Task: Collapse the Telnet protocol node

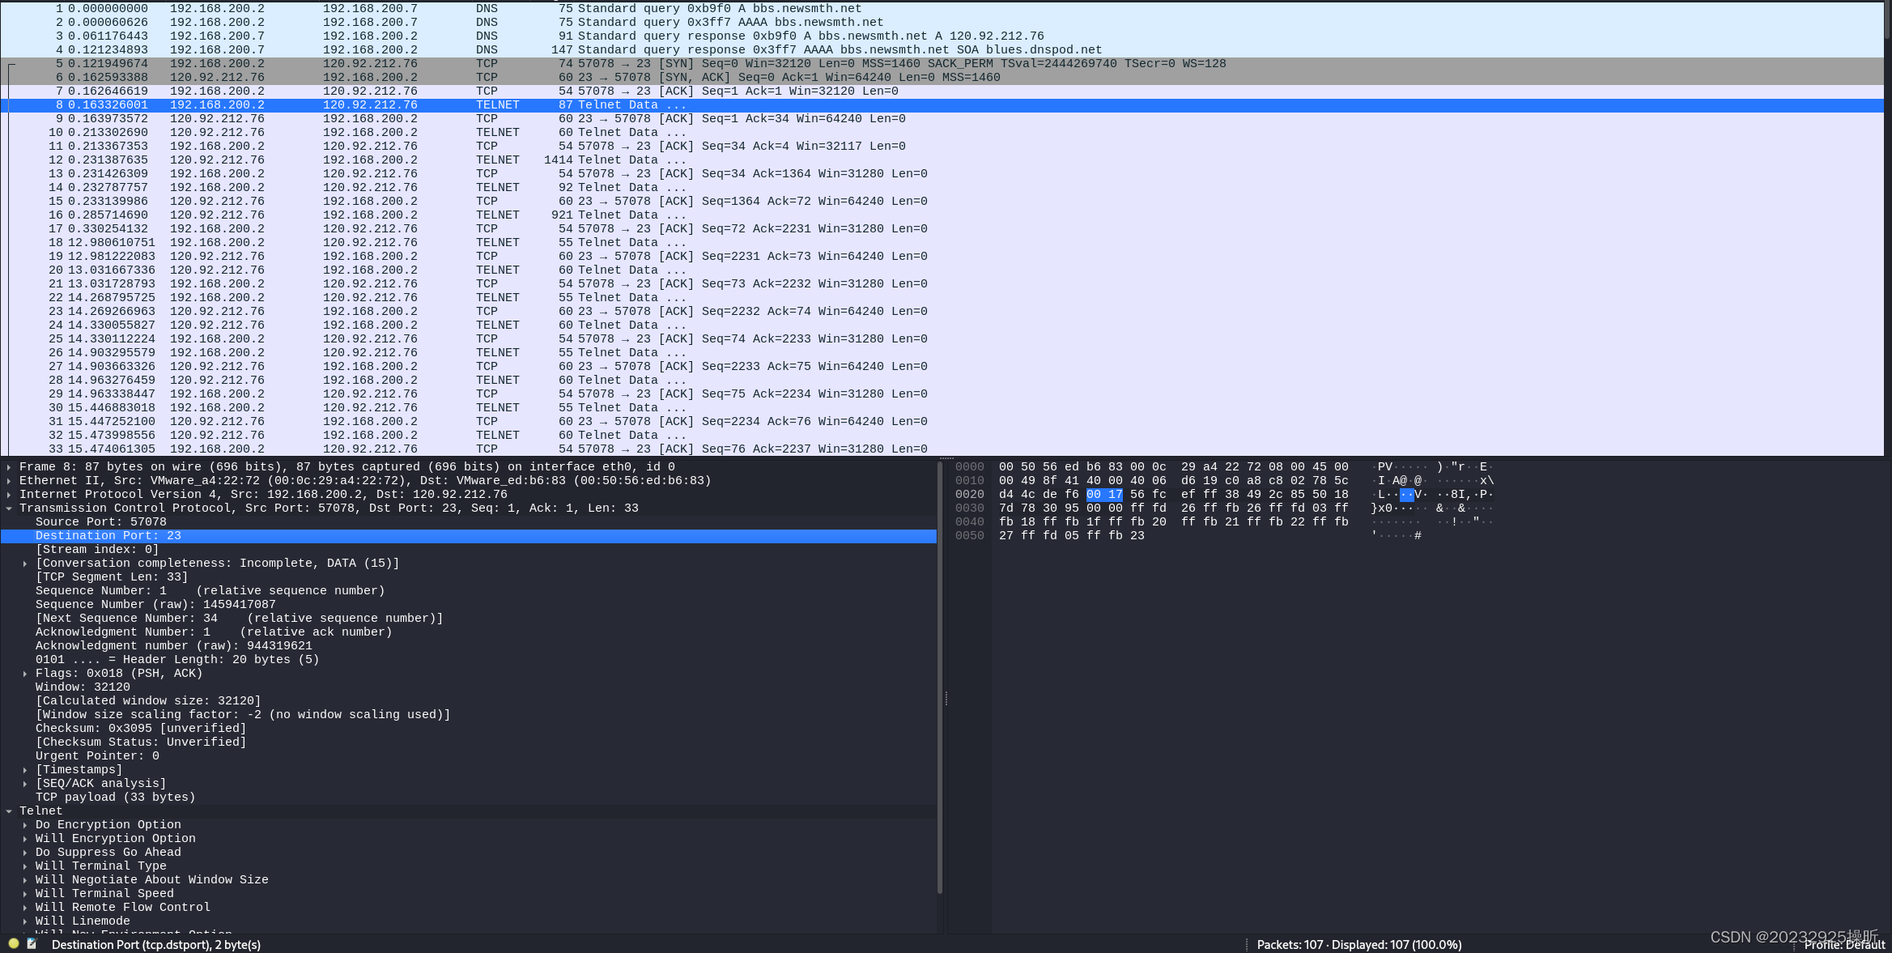Action: (9, 811)
